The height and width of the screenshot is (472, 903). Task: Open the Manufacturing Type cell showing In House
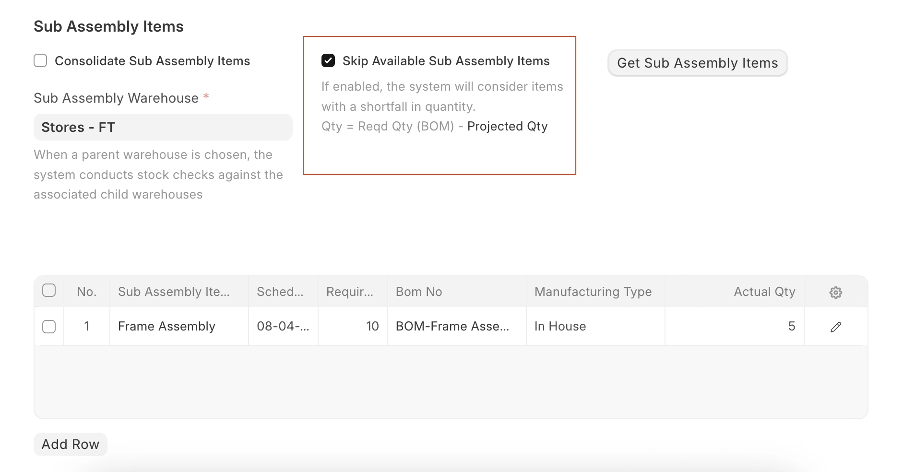click(595, 326)
